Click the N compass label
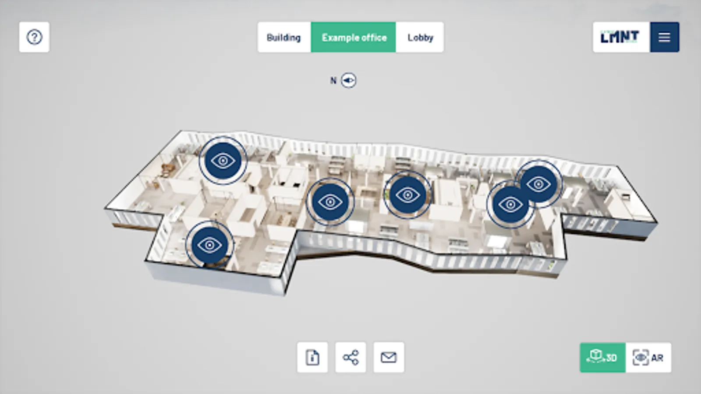701x394 pixels. pos(333,81)
